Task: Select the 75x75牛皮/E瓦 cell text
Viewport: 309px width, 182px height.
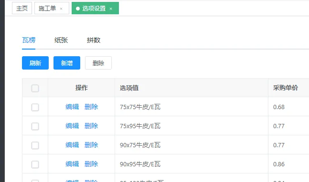Action: point(140,107)
